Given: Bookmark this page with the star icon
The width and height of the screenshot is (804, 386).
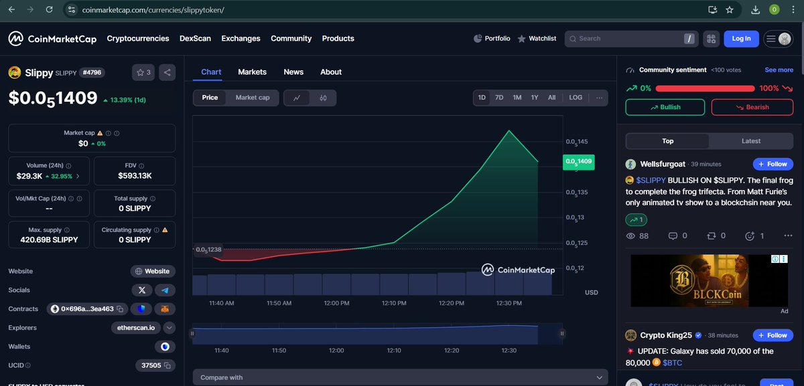Looking at the screenshot, I should [x=730, y=10].
